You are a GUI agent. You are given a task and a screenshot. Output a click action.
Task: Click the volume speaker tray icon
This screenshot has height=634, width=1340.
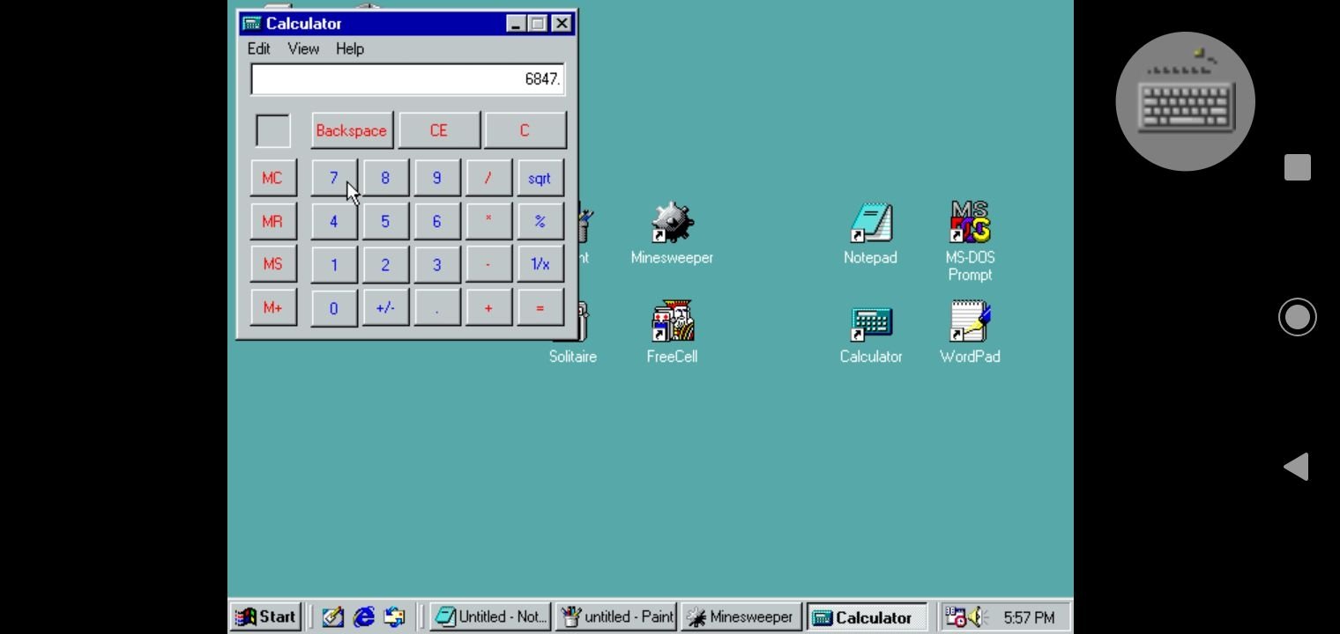(975, 617)
